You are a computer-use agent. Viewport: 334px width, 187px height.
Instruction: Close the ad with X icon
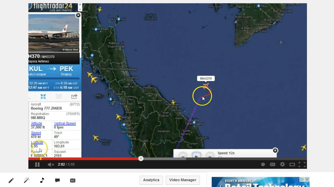click(307, 179)
